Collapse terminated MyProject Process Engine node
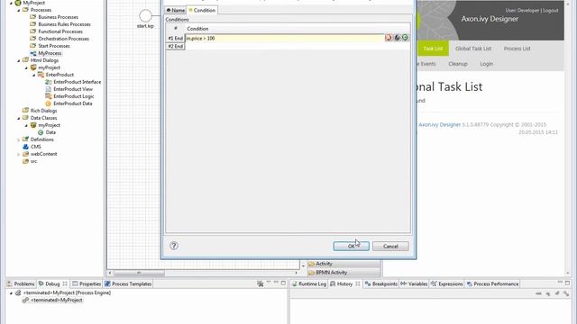The width and height of the screenshot is (577, 324). click(x=11, y=293)
